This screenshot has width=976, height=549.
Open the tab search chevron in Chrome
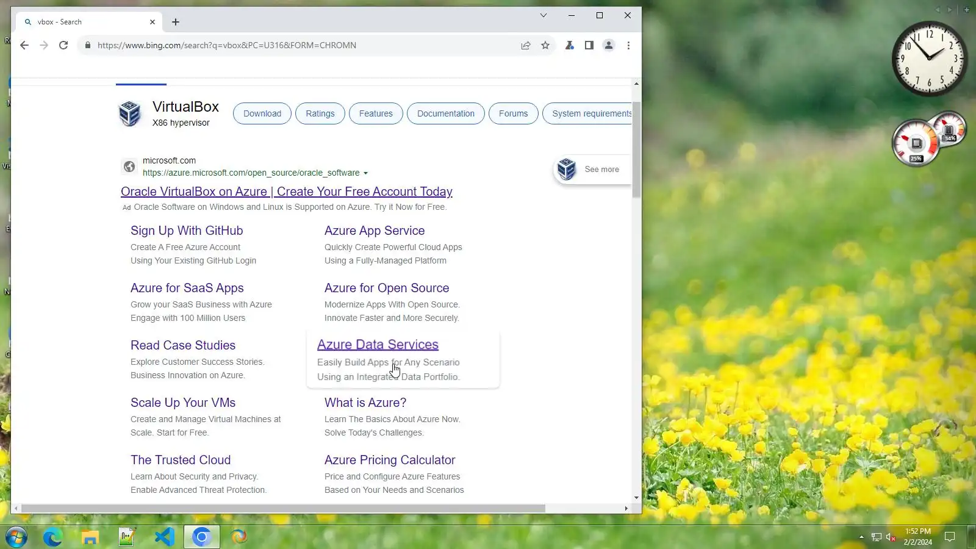coord(544,15)
